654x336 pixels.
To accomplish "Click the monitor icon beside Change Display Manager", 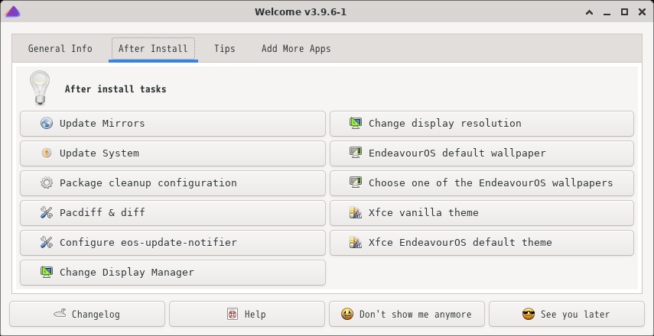I will 47,273.
